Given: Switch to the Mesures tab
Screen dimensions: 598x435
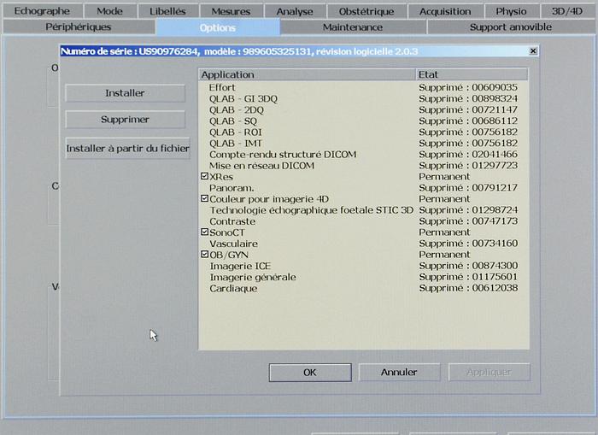Looking at the screenshot, I should coord(231,11).
